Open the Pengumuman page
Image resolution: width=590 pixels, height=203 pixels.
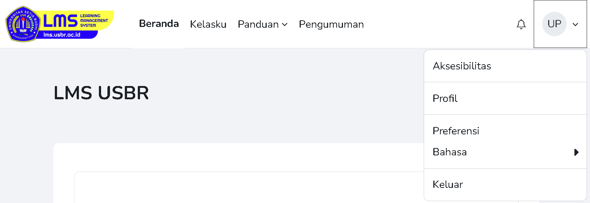pyautogui.click(x=331, y=24)
